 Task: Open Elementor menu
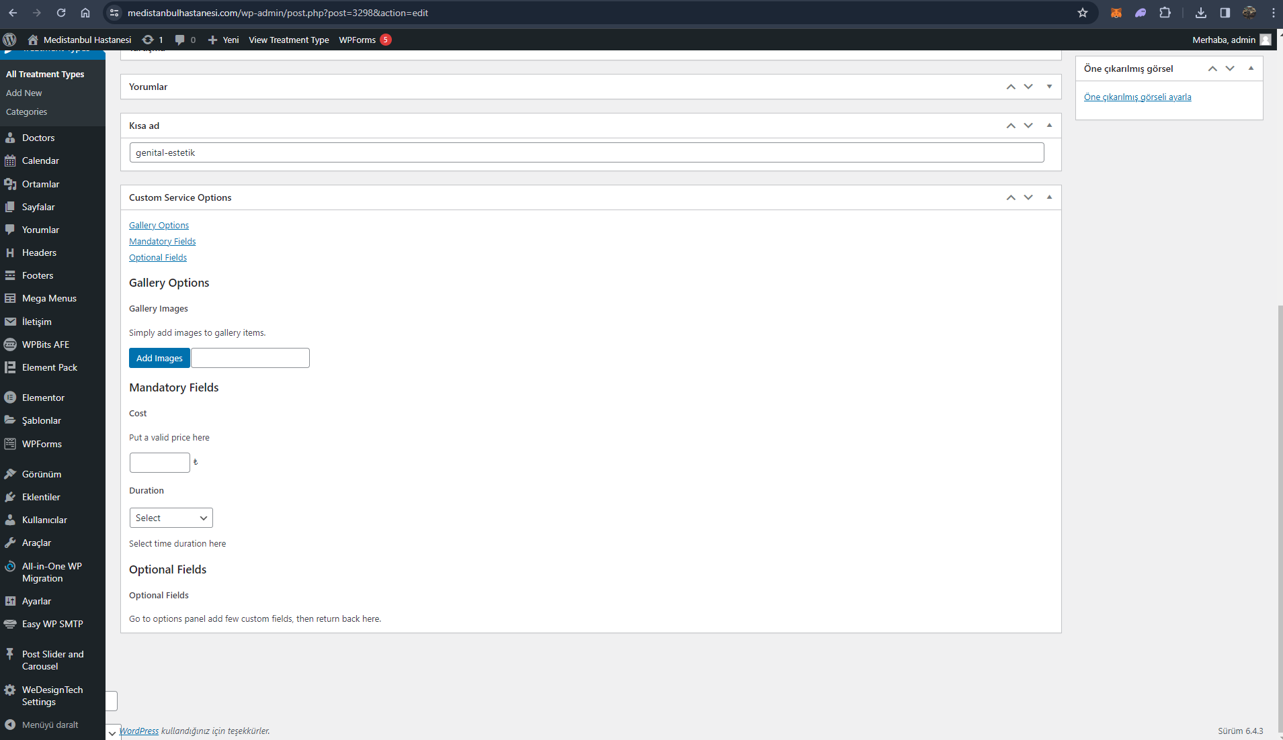43,398
